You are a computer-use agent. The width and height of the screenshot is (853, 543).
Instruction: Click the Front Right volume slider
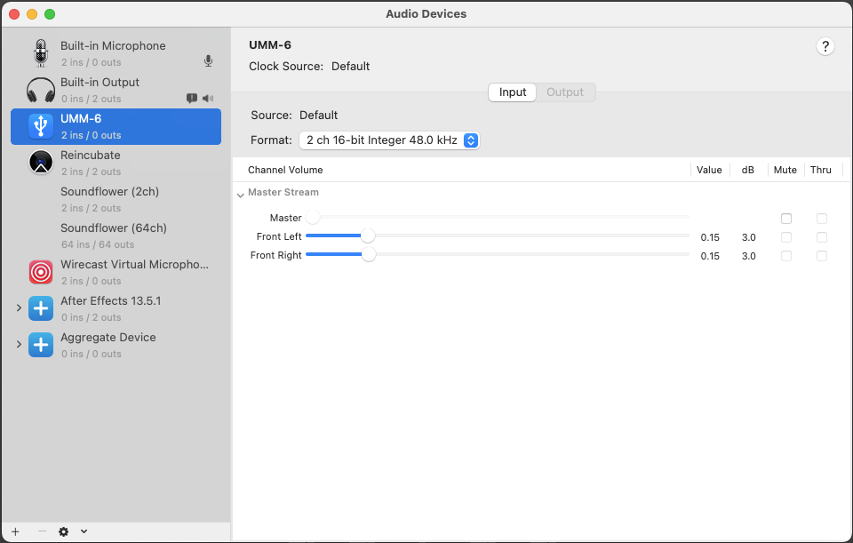[x=498, y=254]
